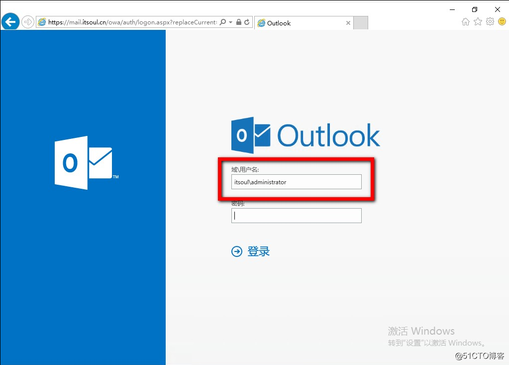Click the 登录 sign-in link
This screenshot has width=509, height=365.
pos(258,251)
